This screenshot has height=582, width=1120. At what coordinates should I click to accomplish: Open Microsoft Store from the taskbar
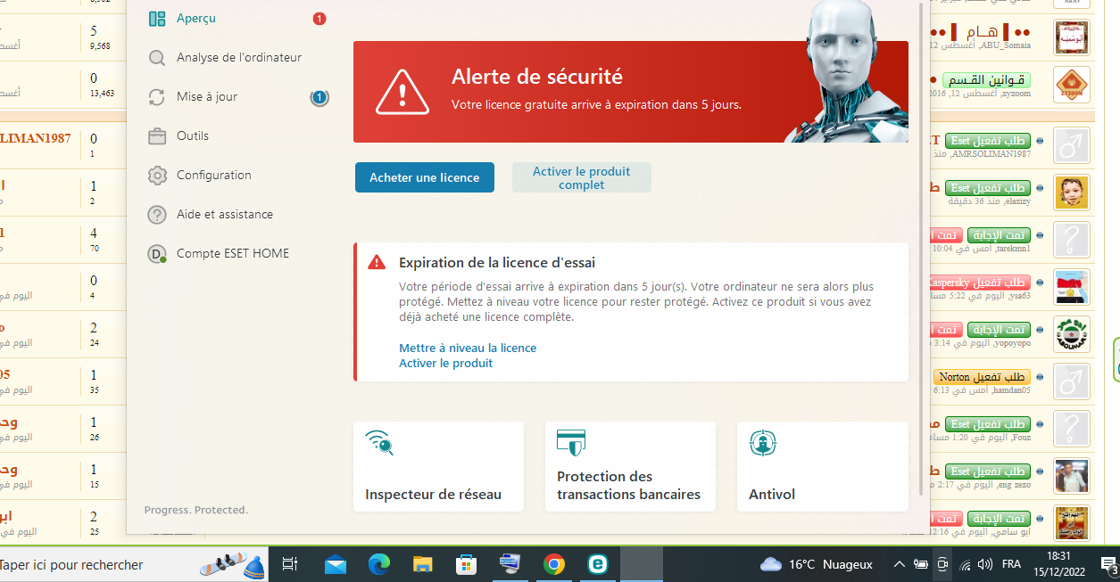(x=467, y=564)
